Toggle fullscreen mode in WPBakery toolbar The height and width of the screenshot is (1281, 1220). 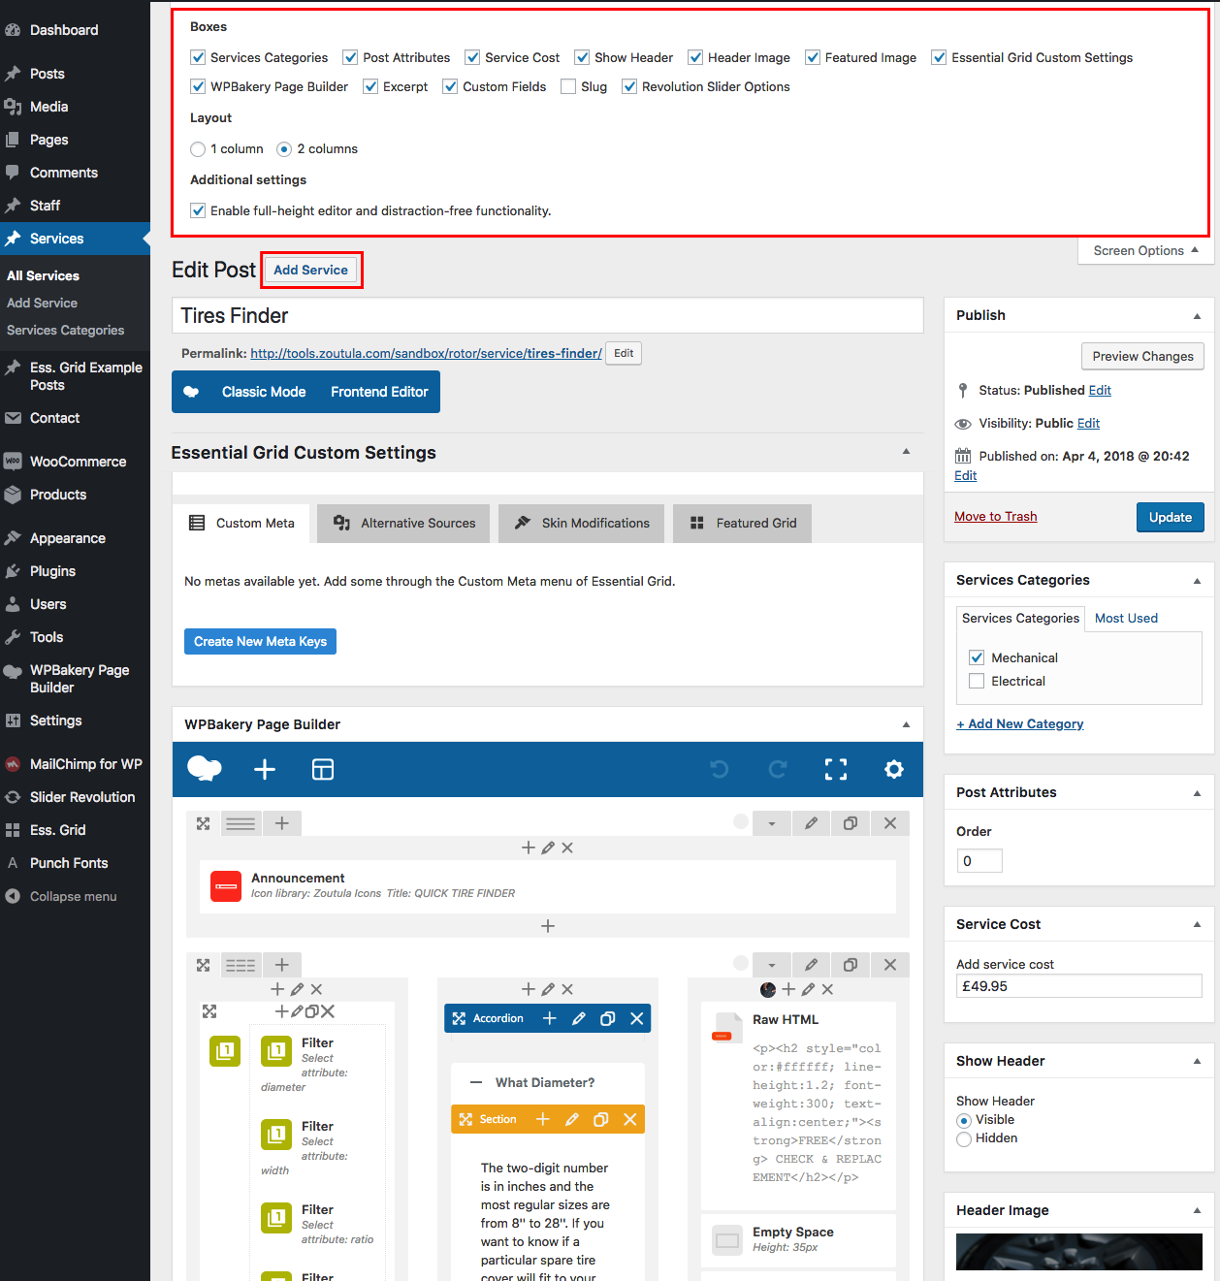[836, 769]
